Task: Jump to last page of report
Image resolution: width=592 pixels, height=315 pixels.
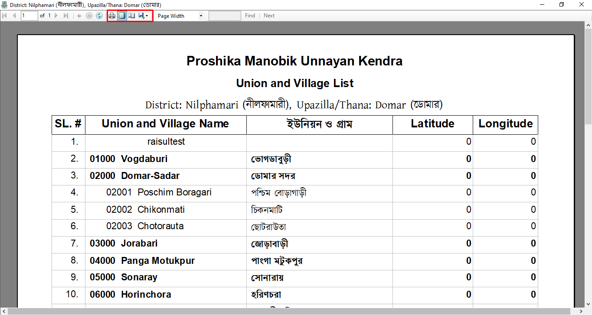Action: [66, 16]
